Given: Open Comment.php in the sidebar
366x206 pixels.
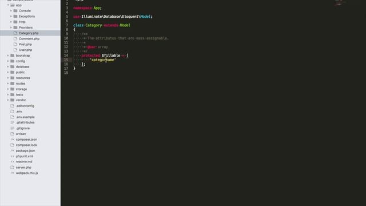Looking at the screenshot, I should 29,39.
